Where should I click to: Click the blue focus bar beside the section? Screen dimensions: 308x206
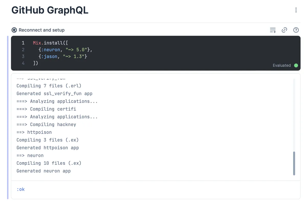(x=7, y=115)
